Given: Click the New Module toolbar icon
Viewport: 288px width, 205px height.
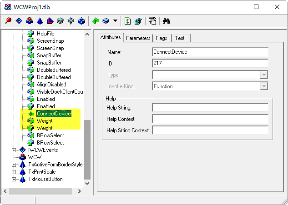Looking at the screenshot, I should 81,21.
